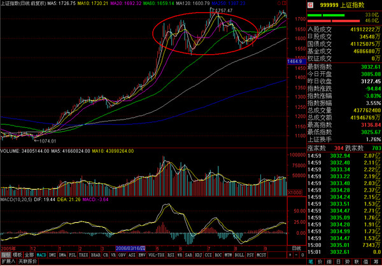Click the 日线 period selector
Viewport: 382px width, 266px height.
297,248
